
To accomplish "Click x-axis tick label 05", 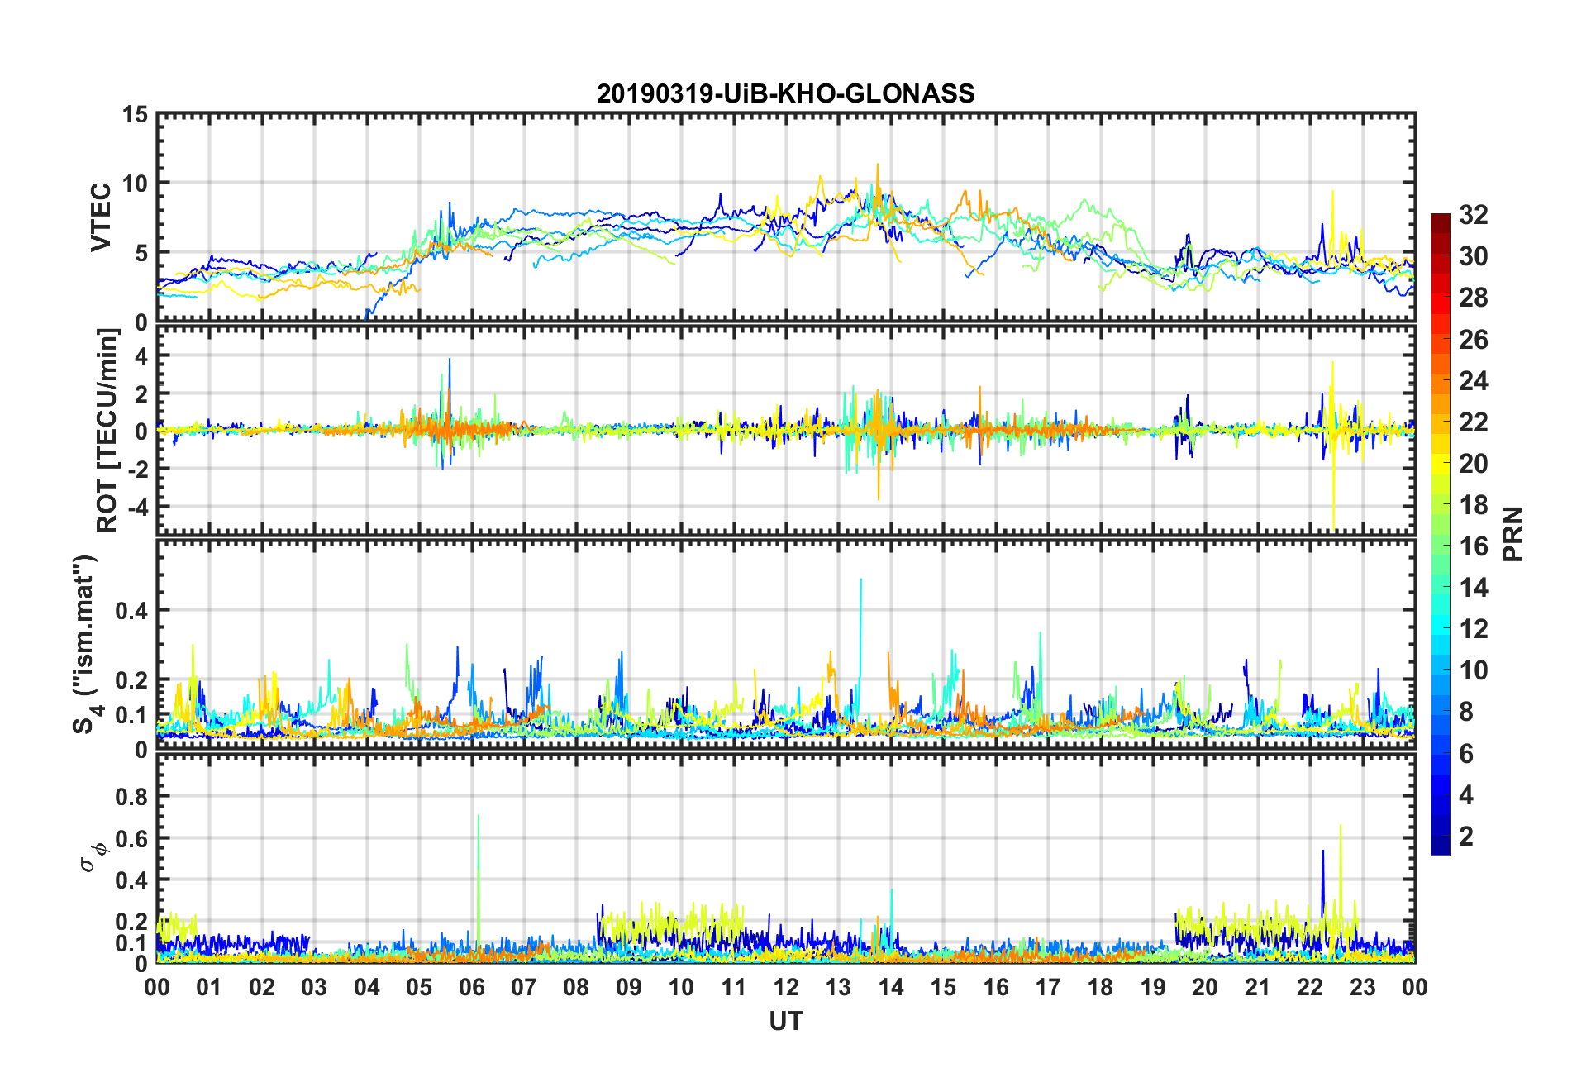I will pos(419,987).
